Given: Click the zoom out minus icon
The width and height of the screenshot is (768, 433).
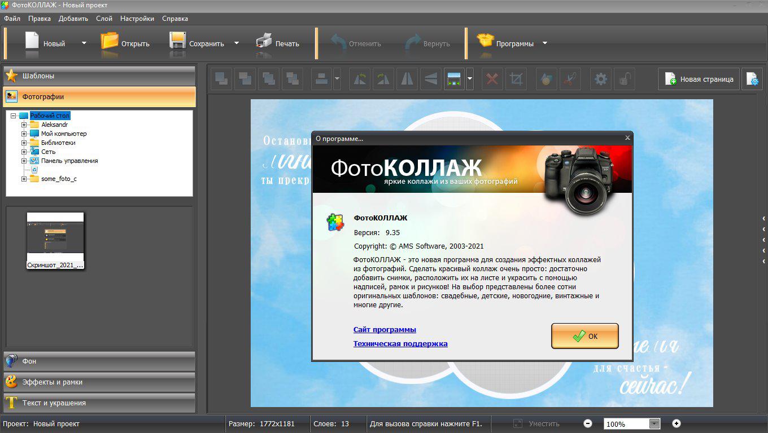Looking at the screenshot, I should coord(588,423).
